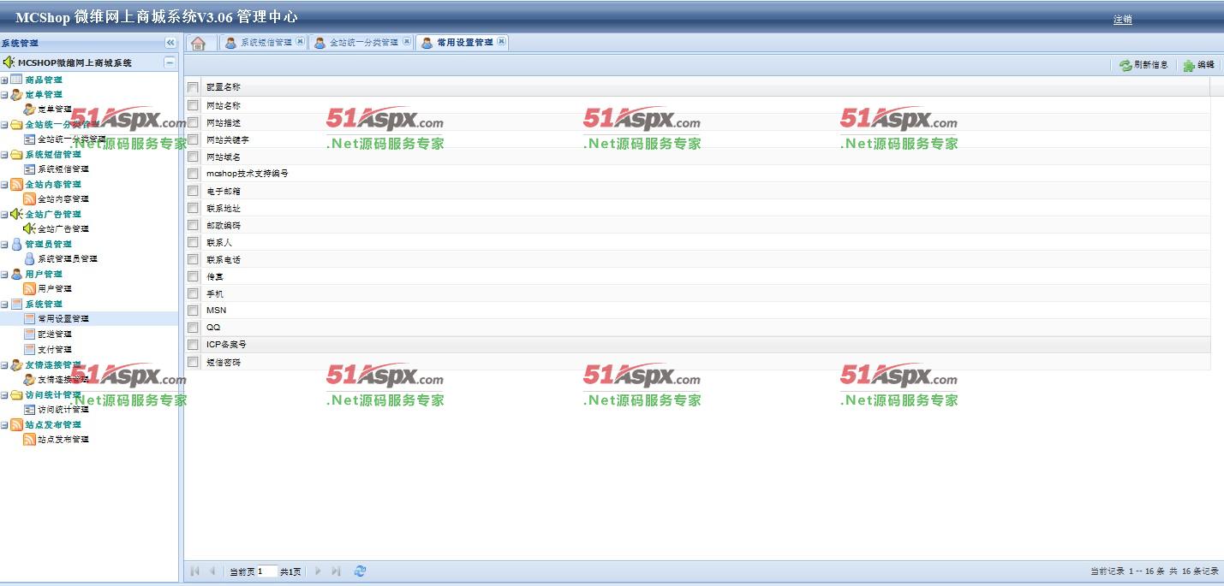The image size is (1224, 586).
Task: Click the current page number field
Action: pos(266,571)
